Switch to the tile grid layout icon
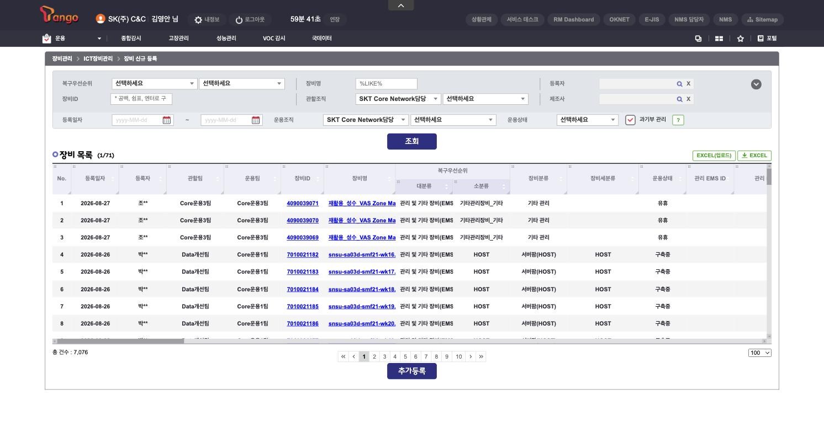This screenshot has height=448, width=824. (x=719, y=39)
